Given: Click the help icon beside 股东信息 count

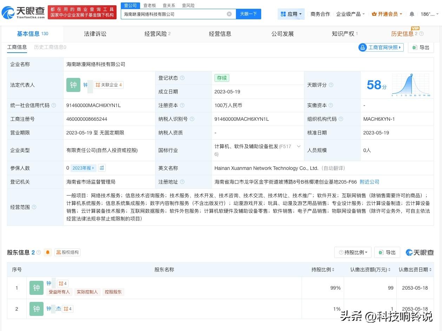Looking at the screenshot, I should (x=39, y=252).
